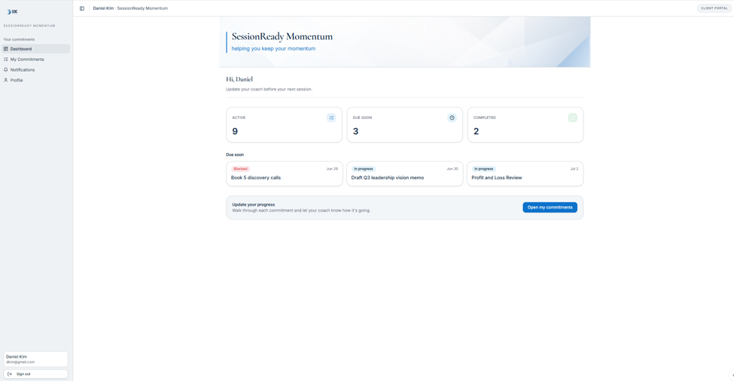Click the Sign out button
The image size is (734, 381).
coord(35,374)
